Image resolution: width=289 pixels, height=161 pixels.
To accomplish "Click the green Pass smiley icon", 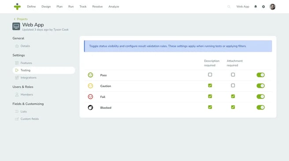I will click(90, 75).
